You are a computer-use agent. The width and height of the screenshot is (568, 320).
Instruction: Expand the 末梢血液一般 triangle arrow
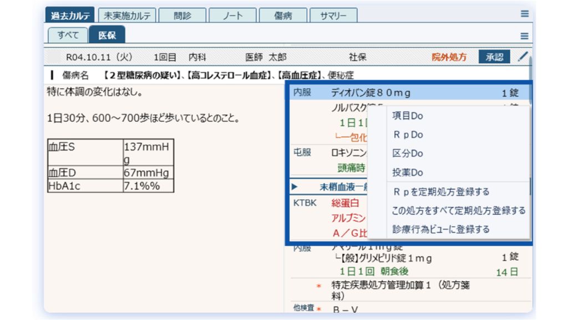tap(295, 187)
